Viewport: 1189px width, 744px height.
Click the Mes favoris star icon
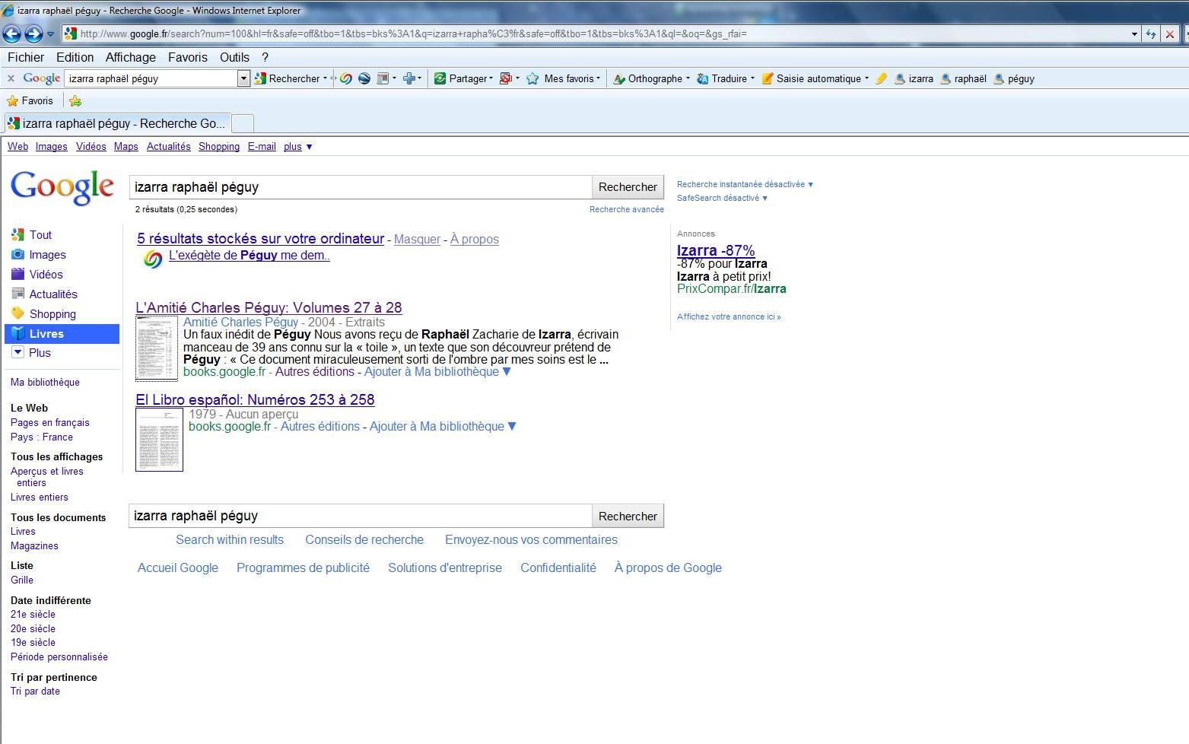533,78
